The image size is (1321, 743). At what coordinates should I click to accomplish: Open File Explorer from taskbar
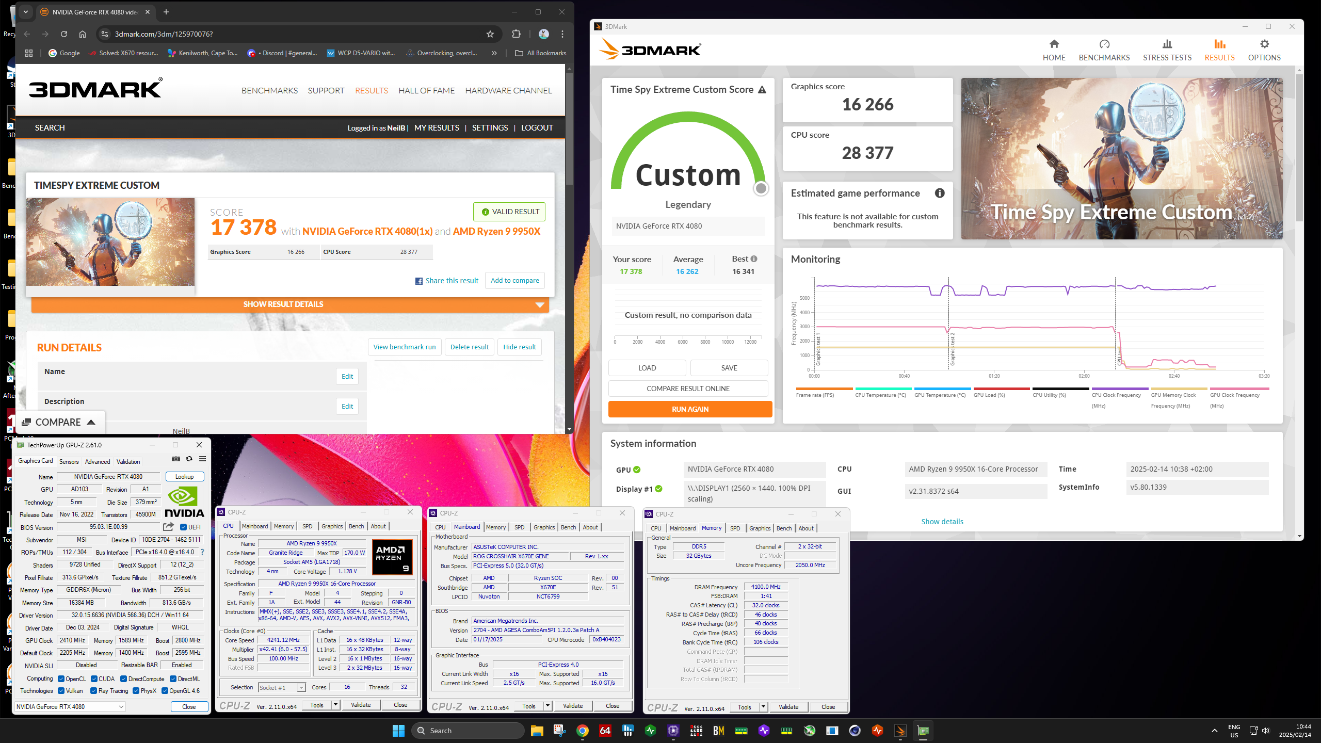(537, 731)
